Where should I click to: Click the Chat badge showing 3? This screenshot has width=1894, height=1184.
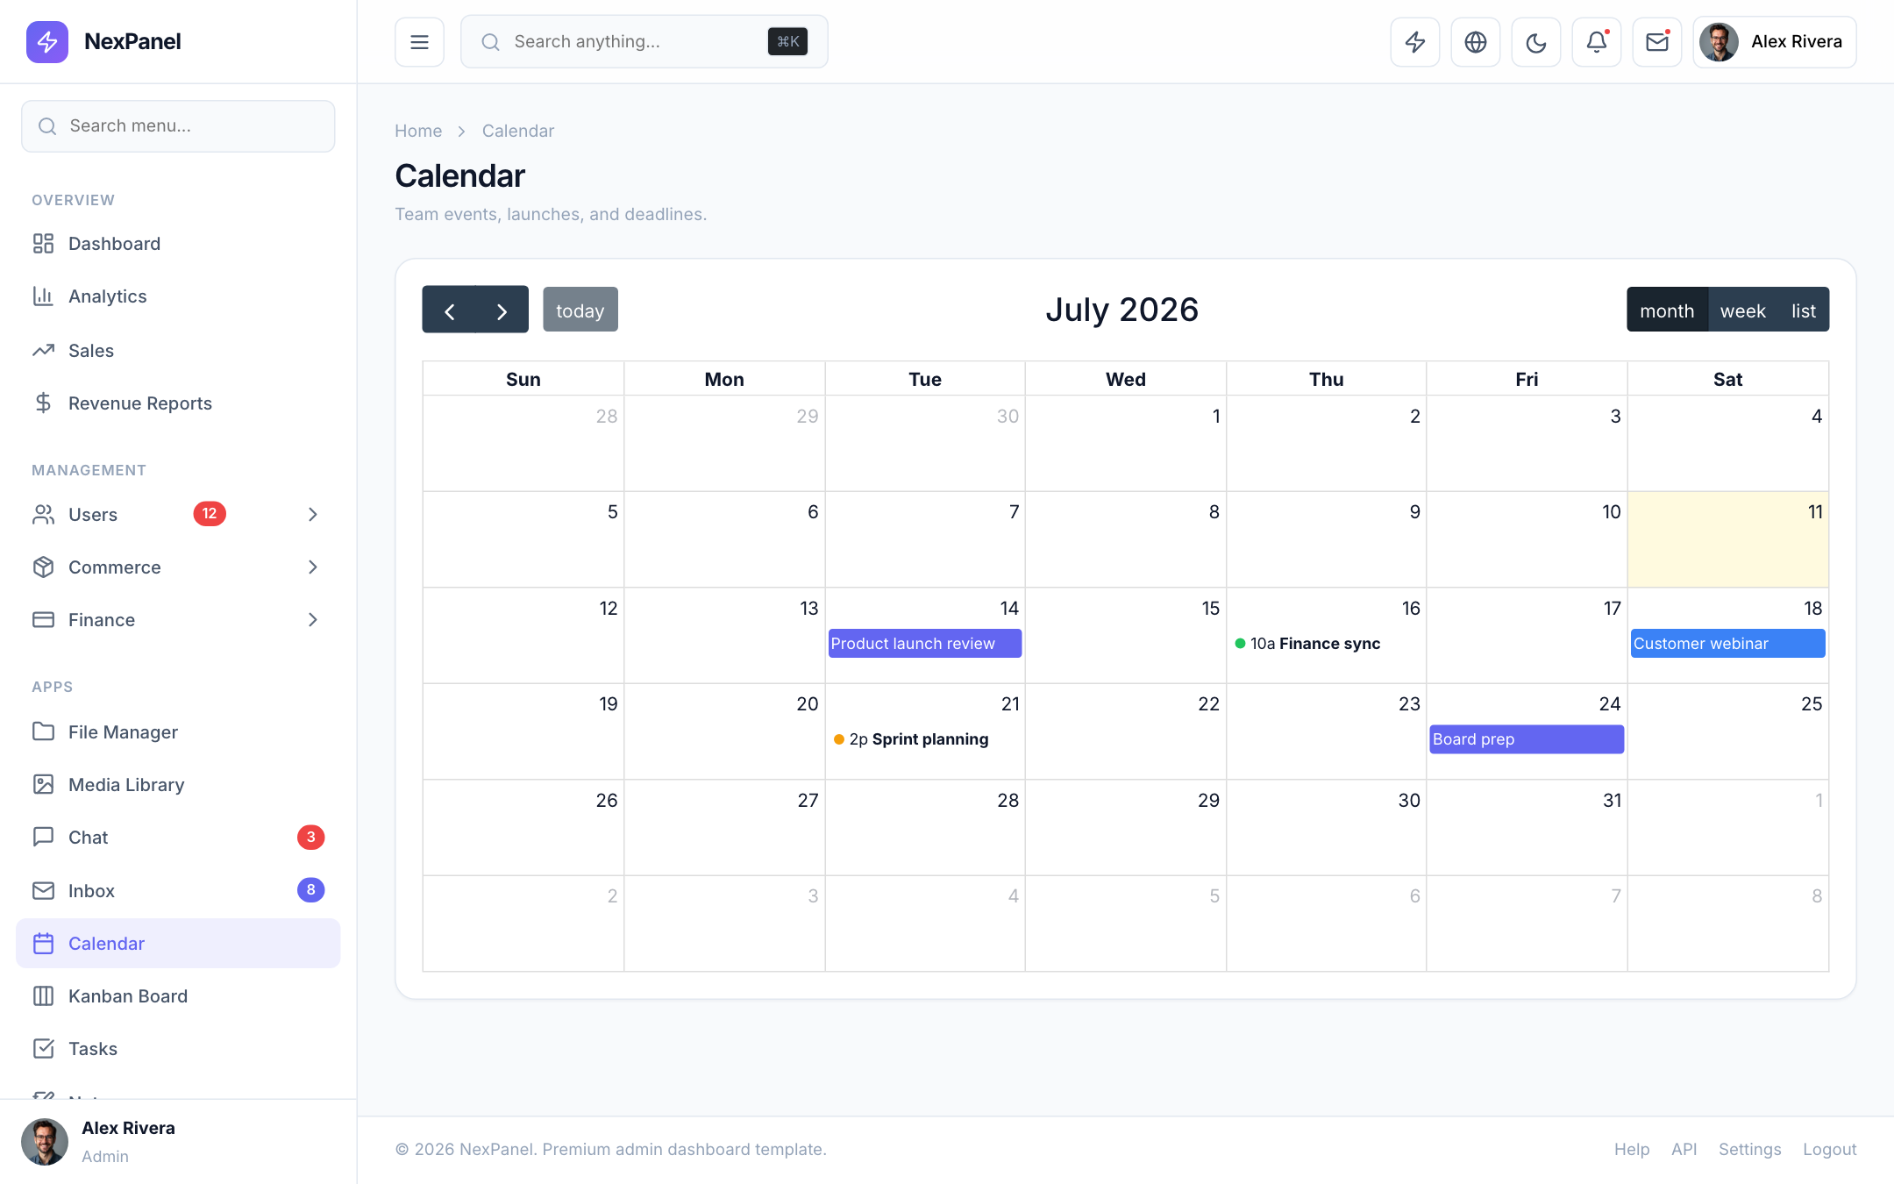(x=310, y=837)
